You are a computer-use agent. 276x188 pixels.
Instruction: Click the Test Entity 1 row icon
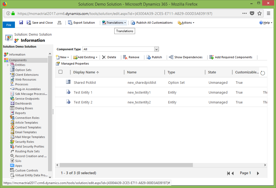point(68,92)
